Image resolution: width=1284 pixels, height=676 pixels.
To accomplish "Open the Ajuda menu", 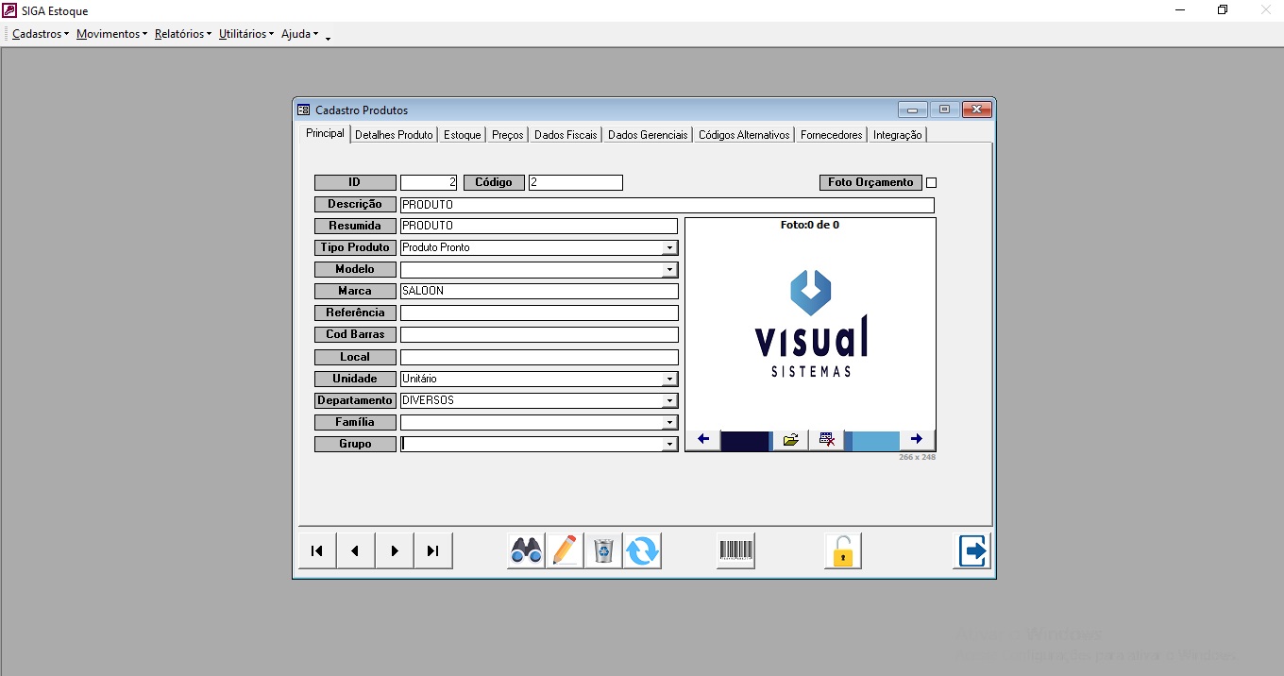I will pyautogui.click(x=300, y=34).
